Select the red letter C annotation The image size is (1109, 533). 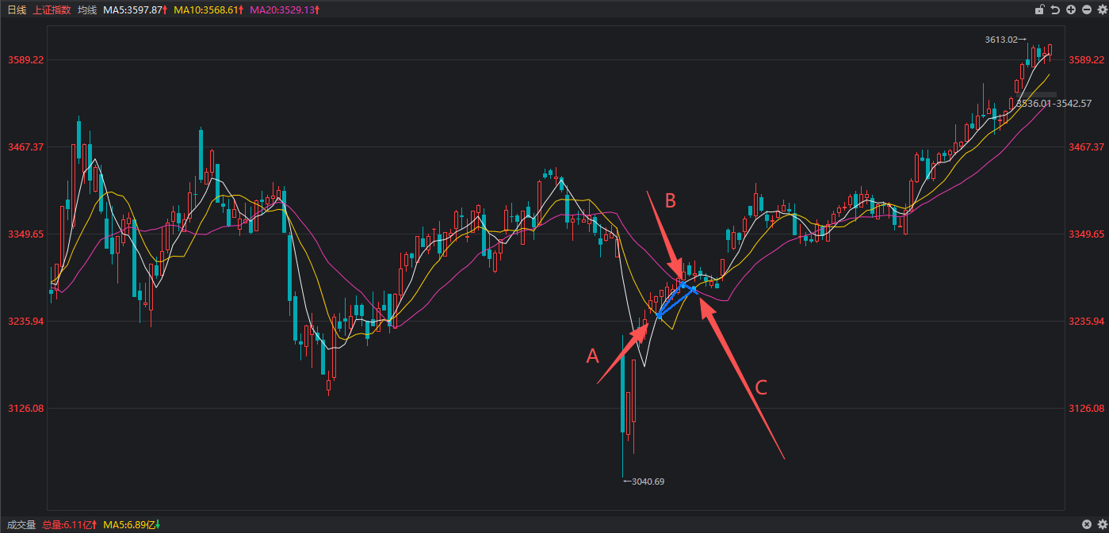(761, 387)
